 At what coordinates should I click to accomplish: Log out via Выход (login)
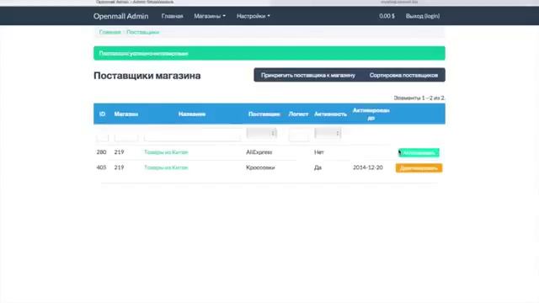coord(423,16)
